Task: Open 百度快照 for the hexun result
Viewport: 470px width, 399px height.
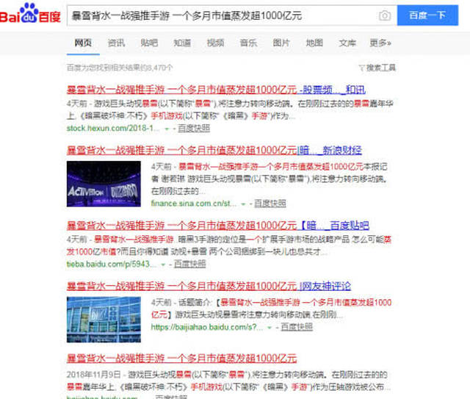Action: pos(194,129)
